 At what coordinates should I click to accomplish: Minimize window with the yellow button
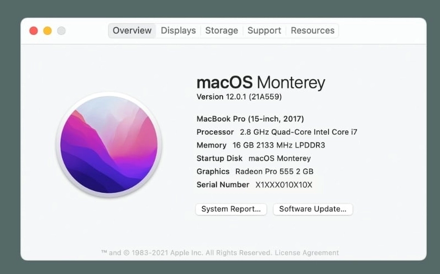[48, 31]
